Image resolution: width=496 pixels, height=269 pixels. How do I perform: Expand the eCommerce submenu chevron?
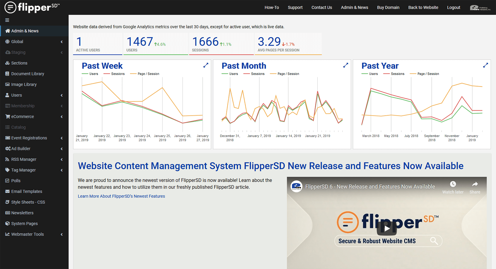(62, 117)
